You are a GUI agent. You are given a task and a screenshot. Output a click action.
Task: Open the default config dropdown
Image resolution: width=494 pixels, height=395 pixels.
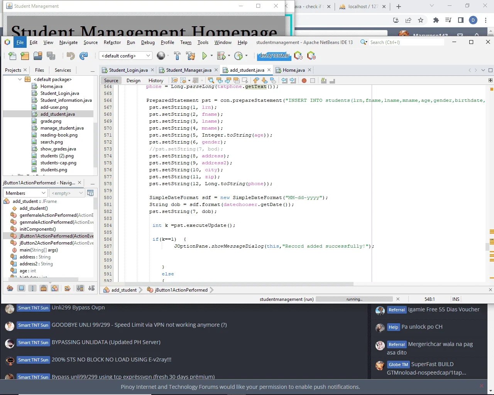click(125, 56)
